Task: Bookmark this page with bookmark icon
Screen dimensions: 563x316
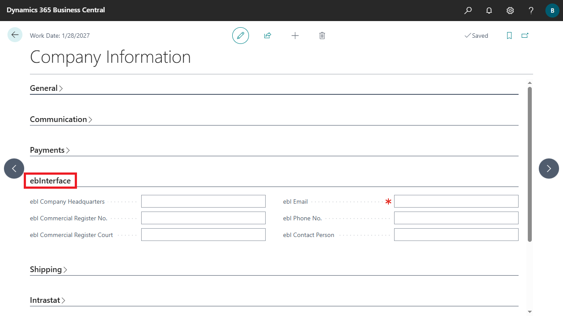Action: pos(509,36)
